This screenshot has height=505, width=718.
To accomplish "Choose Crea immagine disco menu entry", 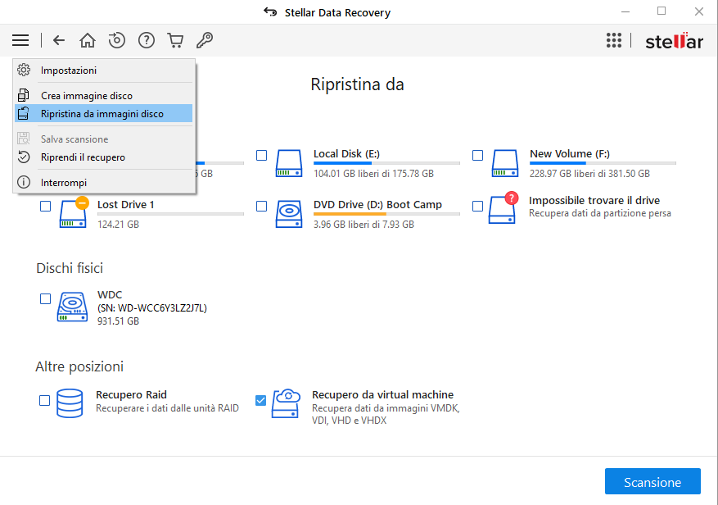I will 103,95.
